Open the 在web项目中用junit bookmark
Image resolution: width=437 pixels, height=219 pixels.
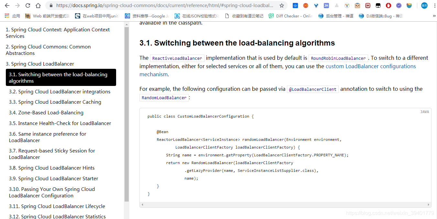pyautogui.click(x=97, y=16)
